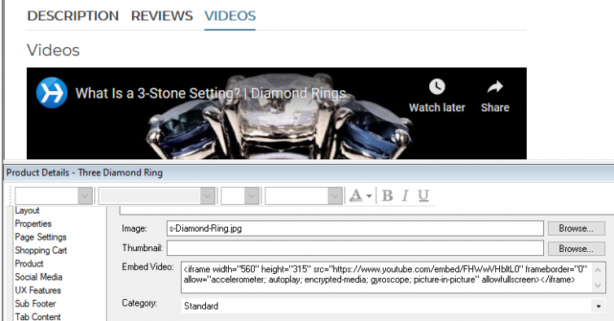Click the Category dropdown arrow

(x=599, y=306)
